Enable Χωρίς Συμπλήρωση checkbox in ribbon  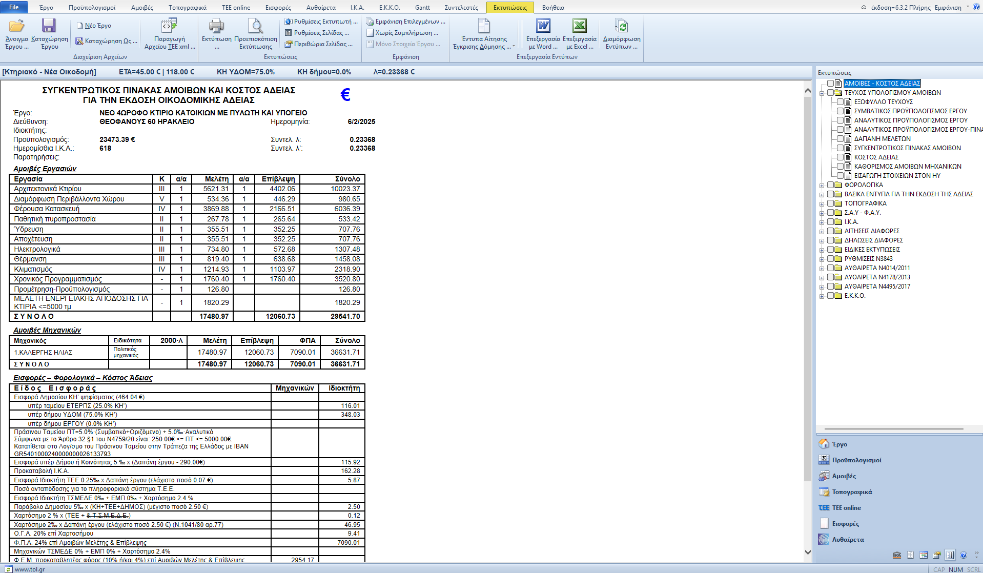370,33
